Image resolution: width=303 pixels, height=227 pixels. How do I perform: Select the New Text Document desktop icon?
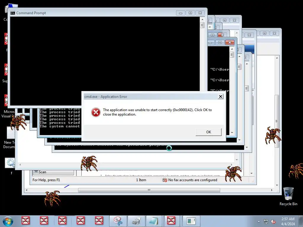(x=9, y=138)
